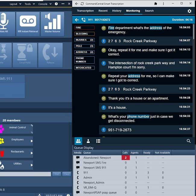
Task: Open transcription settings gear
Action: pos(189,11)
